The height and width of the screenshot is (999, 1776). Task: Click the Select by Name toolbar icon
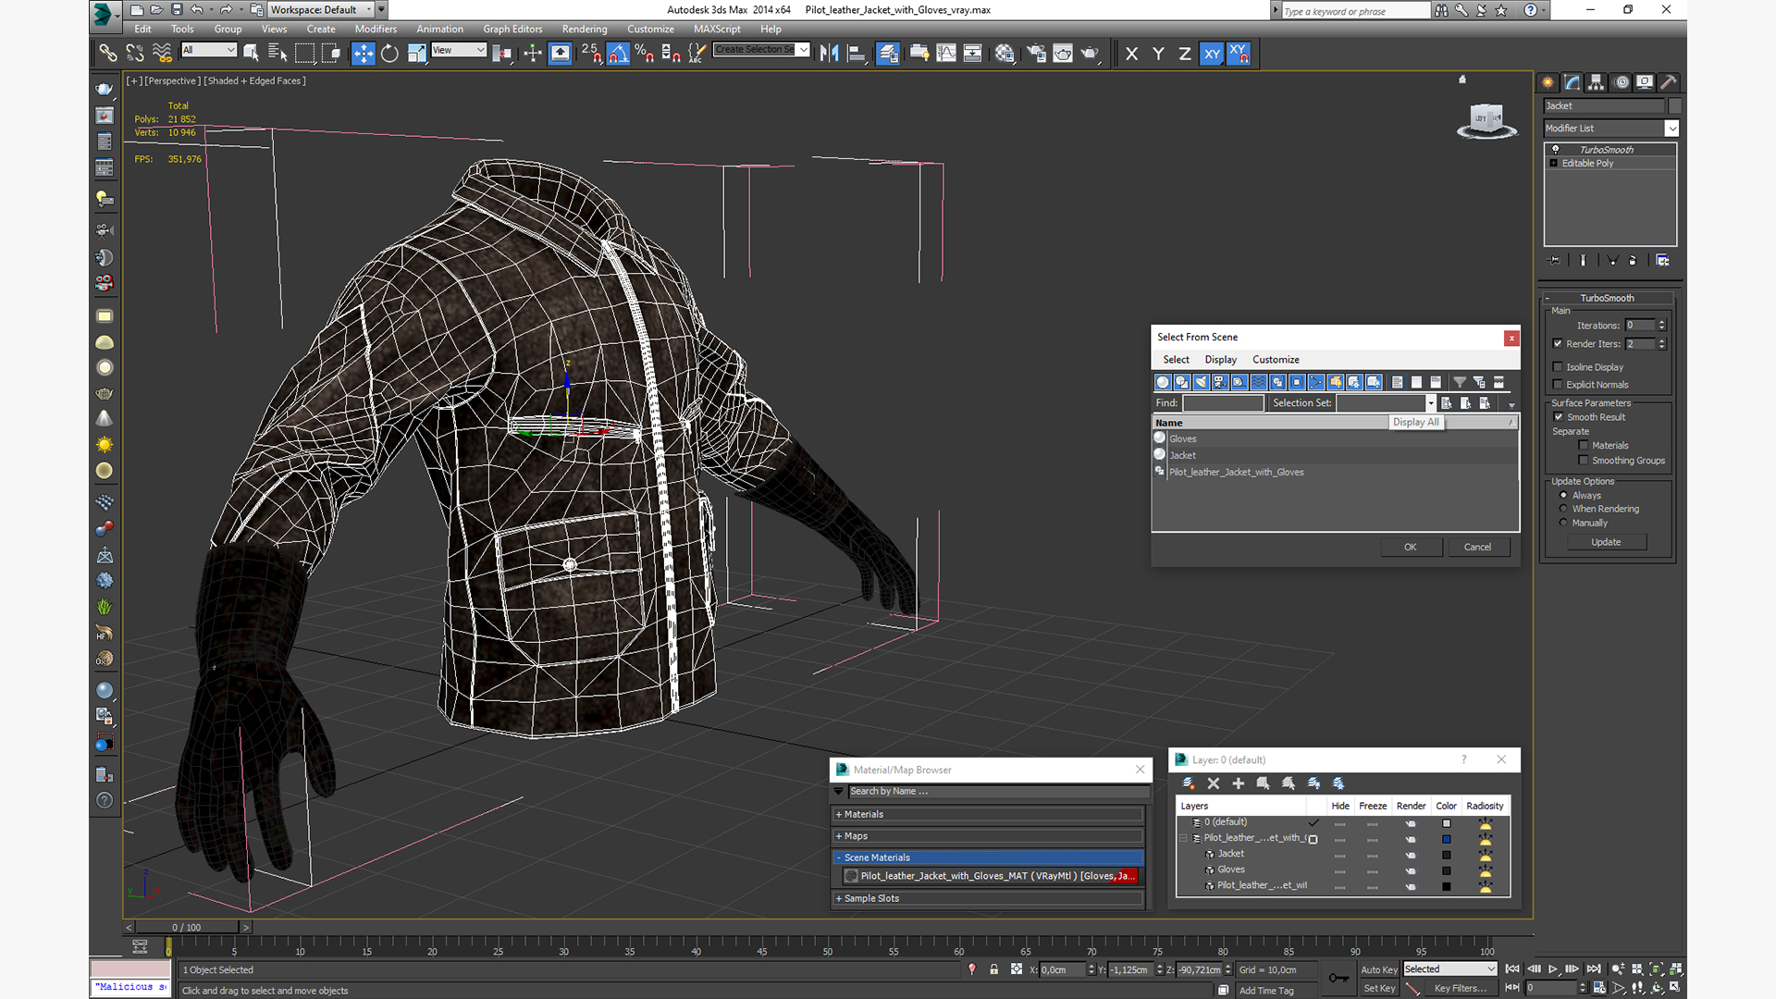[277, 54]
